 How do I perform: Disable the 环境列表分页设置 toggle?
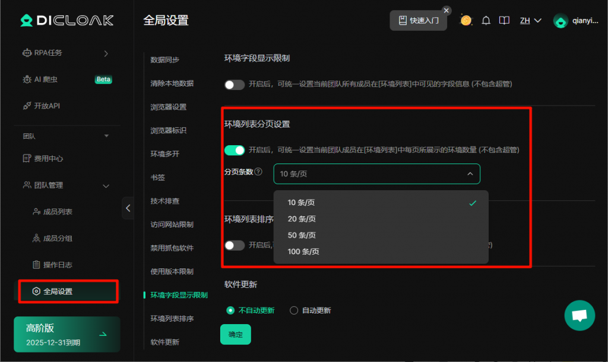pyautogui.click(x=235, y=150)
